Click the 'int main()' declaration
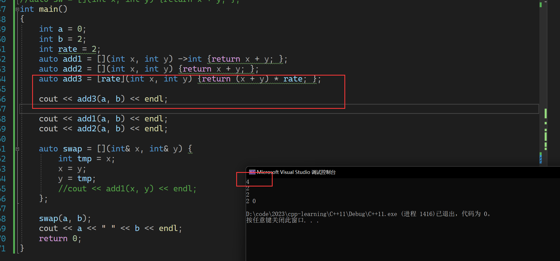560x261 pixels. (44, 9)
